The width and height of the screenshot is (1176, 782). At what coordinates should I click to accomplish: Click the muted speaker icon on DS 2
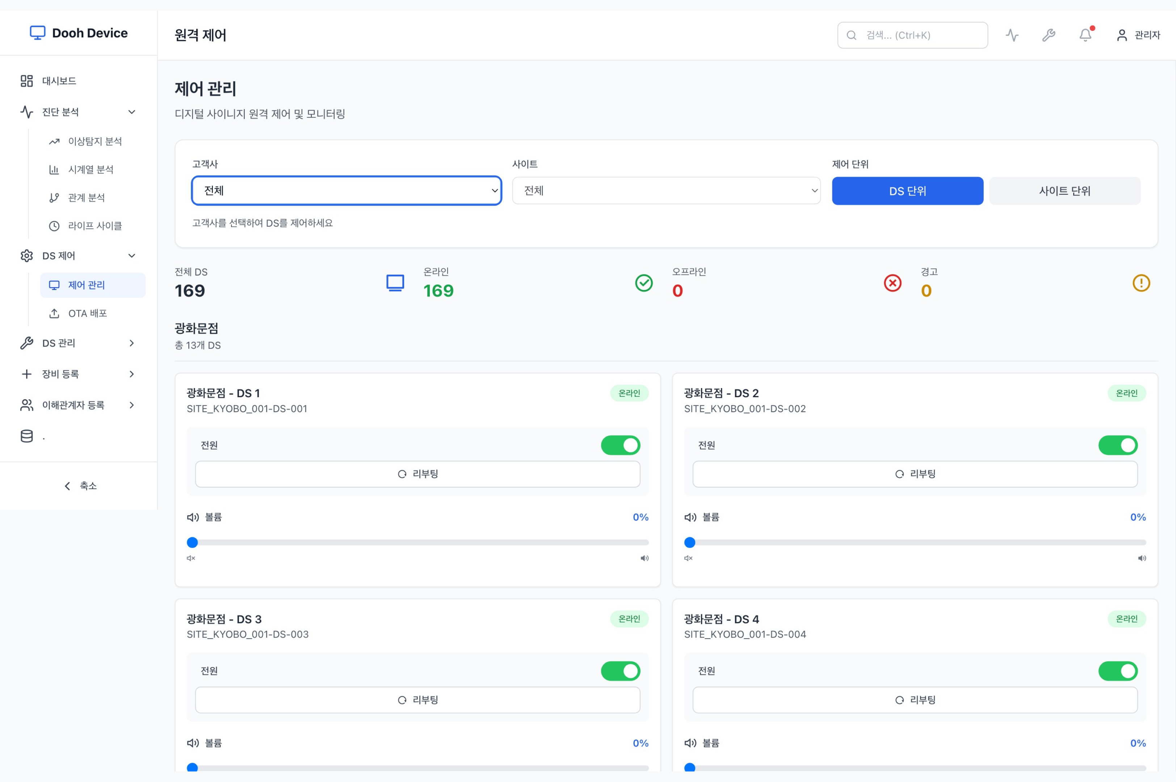[688, 558]
